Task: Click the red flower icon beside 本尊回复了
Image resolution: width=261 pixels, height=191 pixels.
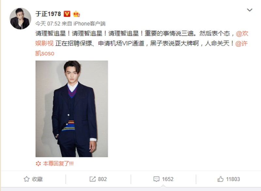Action: 38,164
